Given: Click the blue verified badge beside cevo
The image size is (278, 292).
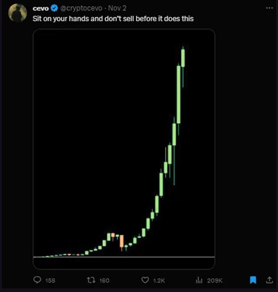Looking at the screenshot, I should coord(54,8).
